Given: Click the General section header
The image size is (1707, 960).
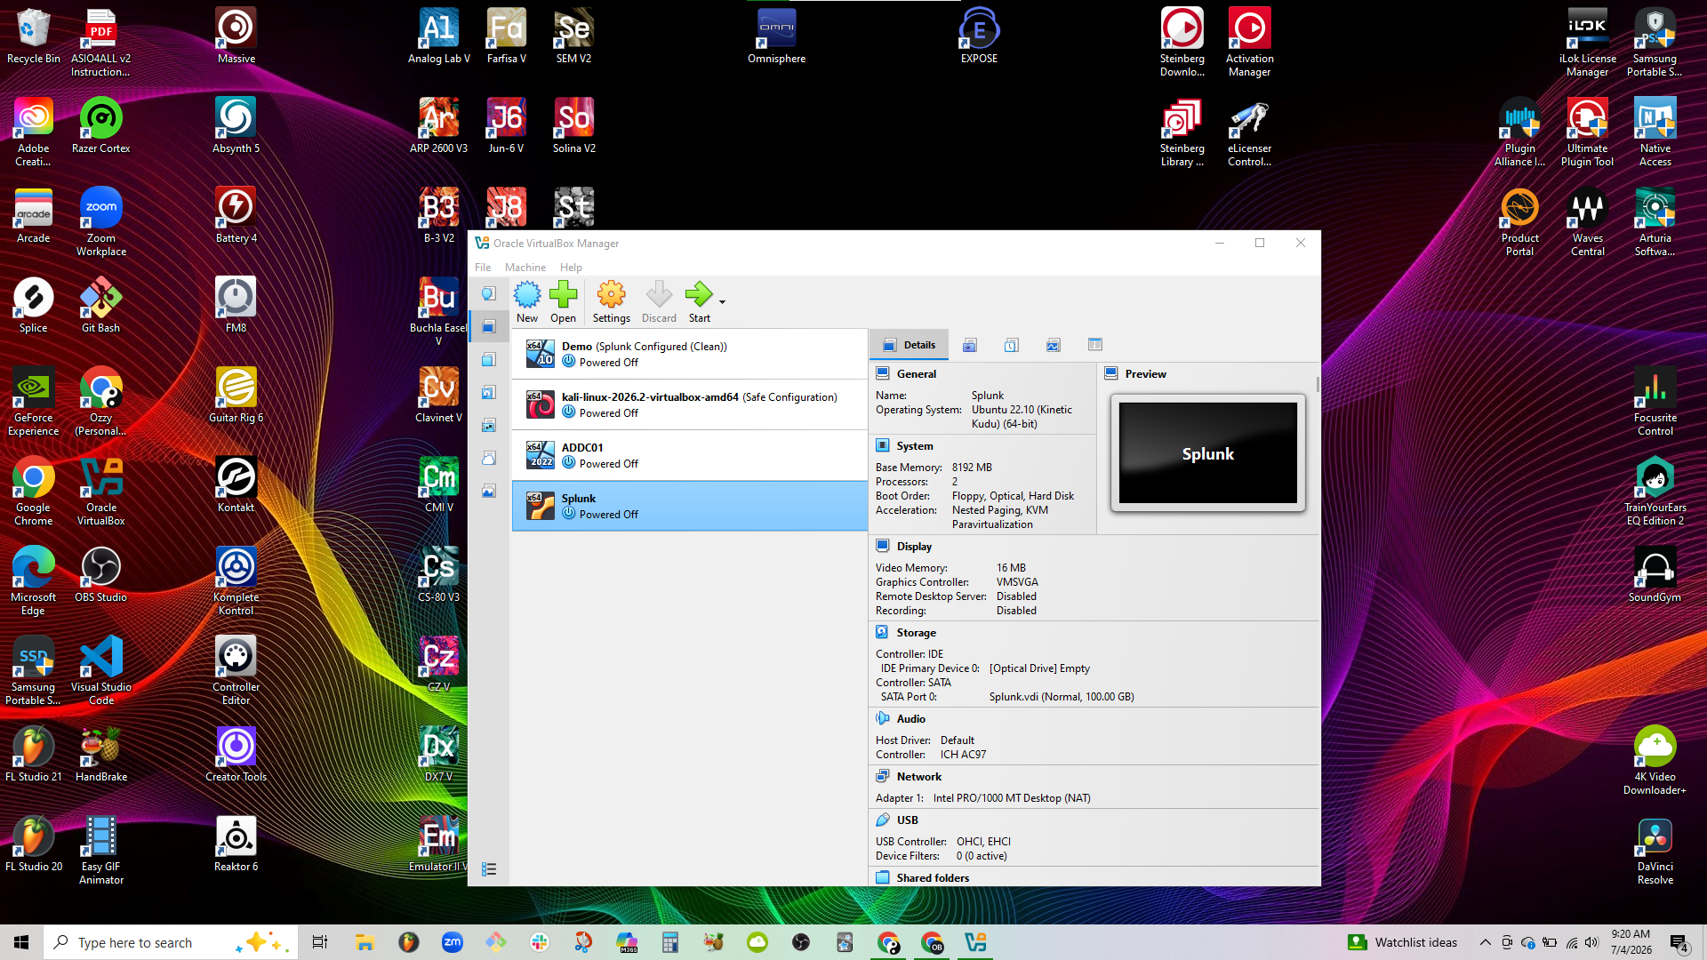Looking at the screenshot, I should [x=916, y=374].
